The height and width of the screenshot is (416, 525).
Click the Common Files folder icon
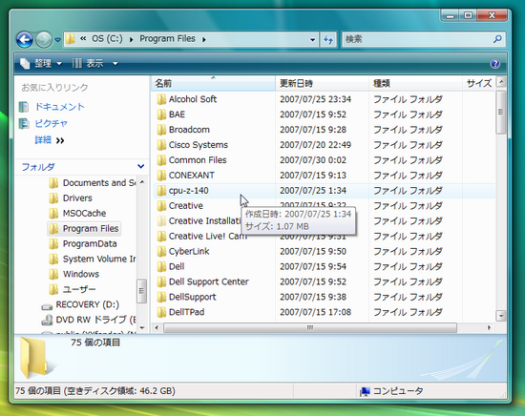[x=161, y=160]
